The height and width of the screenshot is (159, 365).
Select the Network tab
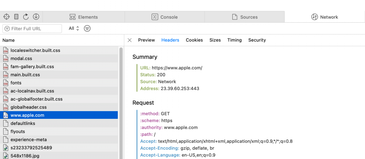[x=324, y=17]
